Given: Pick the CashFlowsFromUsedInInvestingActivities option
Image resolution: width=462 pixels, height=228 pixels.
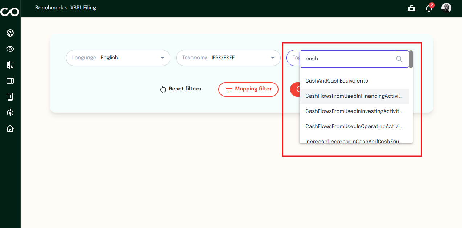Looking at the screenshot, I should point(354,111).
